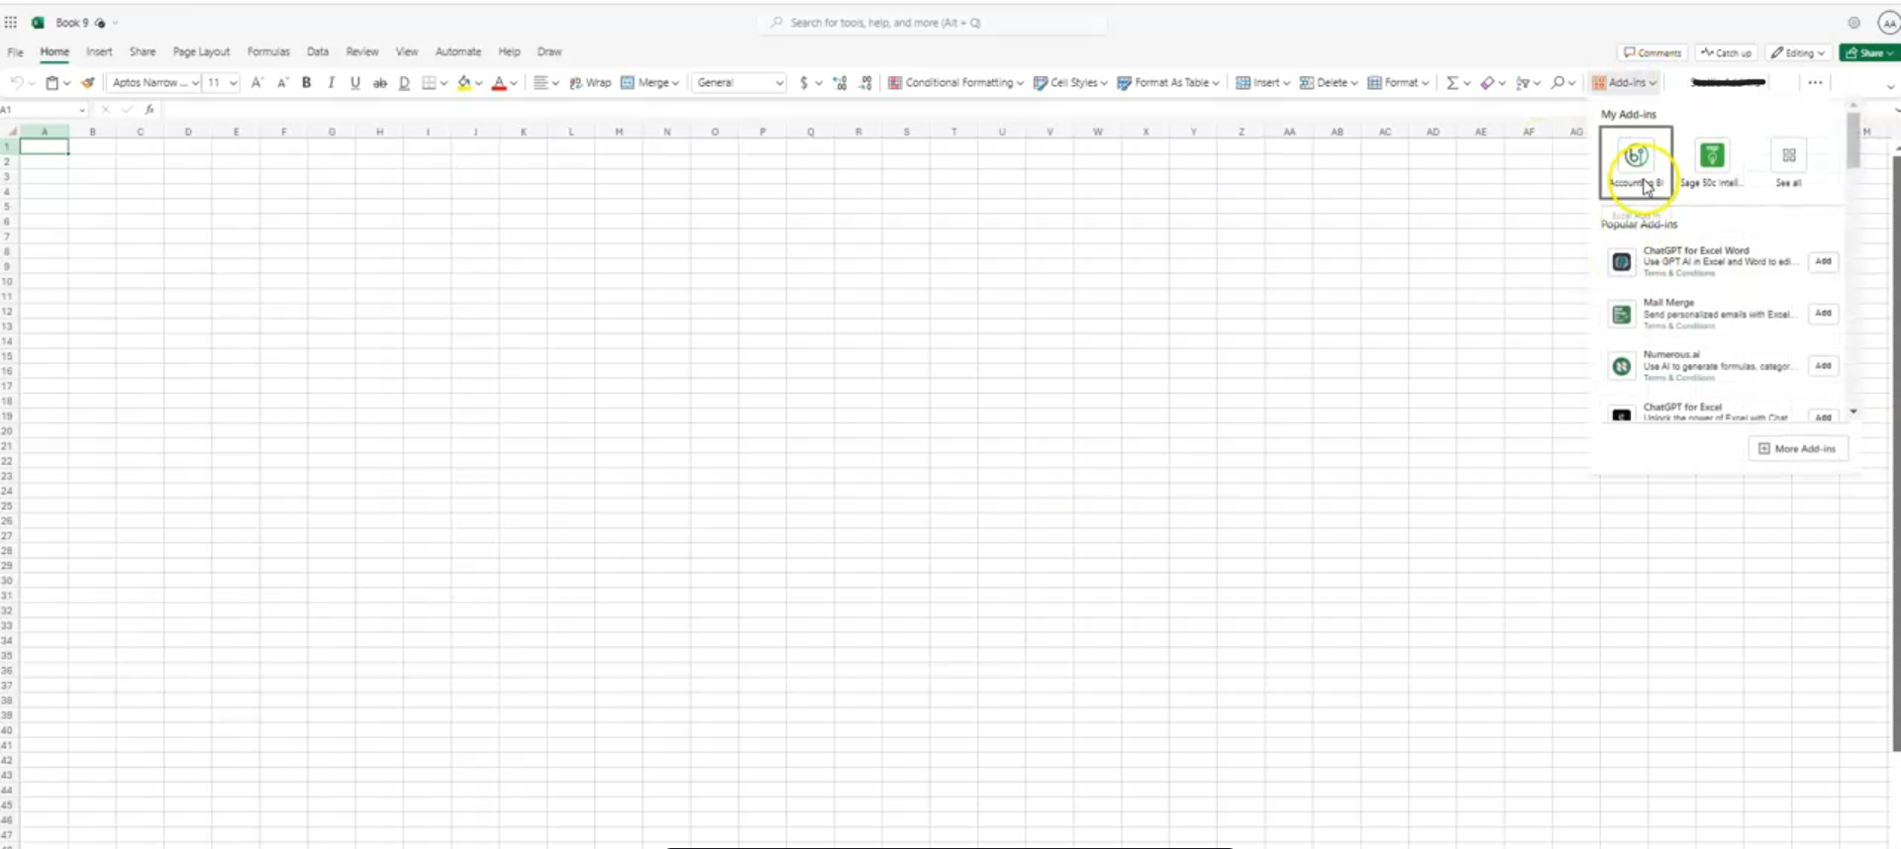Open the Accounting BI add-in
The height and width of the screenshot is (849, 1901).
click(1636, 162)
